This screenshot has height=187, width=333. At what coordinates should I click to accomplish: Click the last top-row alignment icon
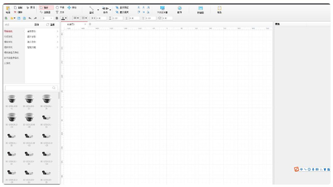point(148,8)
